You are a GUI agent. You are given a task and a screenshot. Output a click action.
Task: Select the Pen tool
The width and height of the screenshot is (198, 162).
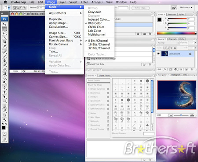[4, 88]
